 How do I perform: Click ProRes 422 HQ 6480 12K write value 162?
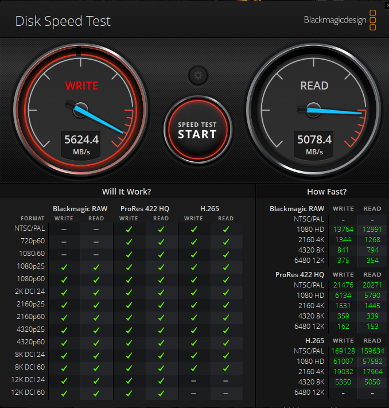tap(343, 327)
